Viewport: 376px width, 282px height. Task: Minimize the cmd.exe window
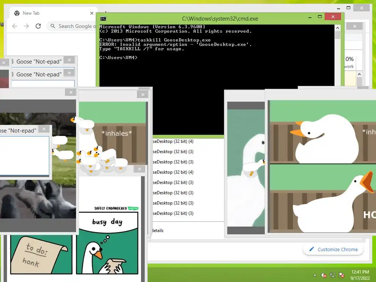point(310,17)
